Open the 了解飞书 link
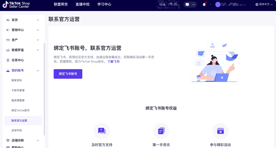Screen dimensions: 276x148 [113, 62]
